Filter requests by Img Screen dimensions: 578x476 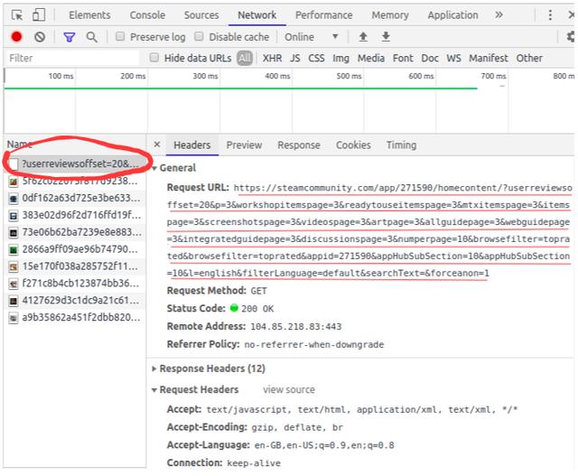tap(340, 58)
